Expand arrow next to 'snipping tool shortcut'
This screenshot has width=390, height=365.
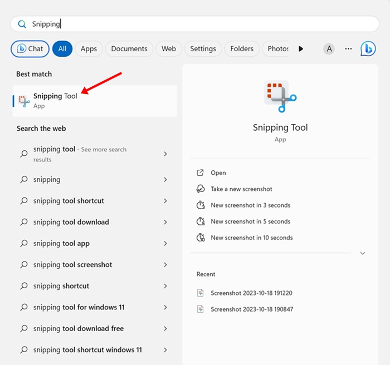[165, 201]
